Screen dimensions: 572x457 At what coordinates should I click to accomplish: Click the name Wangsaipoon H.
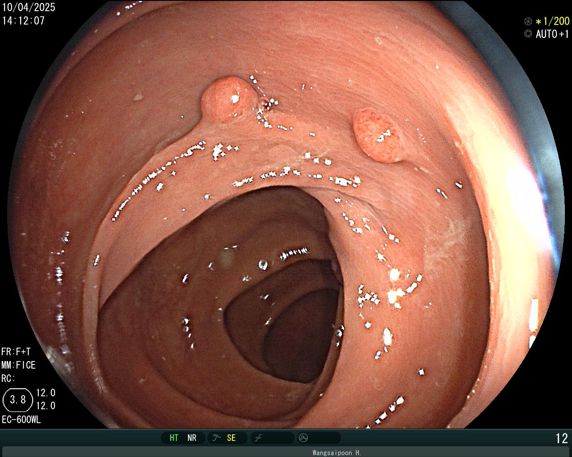[x=336, y=453]
